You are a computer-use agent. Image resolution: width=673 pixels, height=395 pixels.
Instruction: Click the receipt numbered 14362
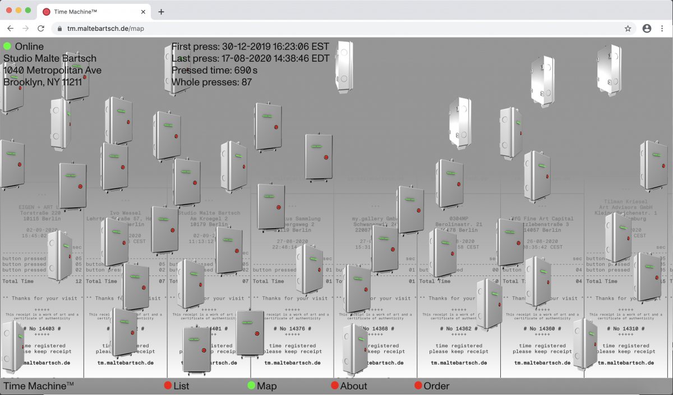[x=459, y=329]
